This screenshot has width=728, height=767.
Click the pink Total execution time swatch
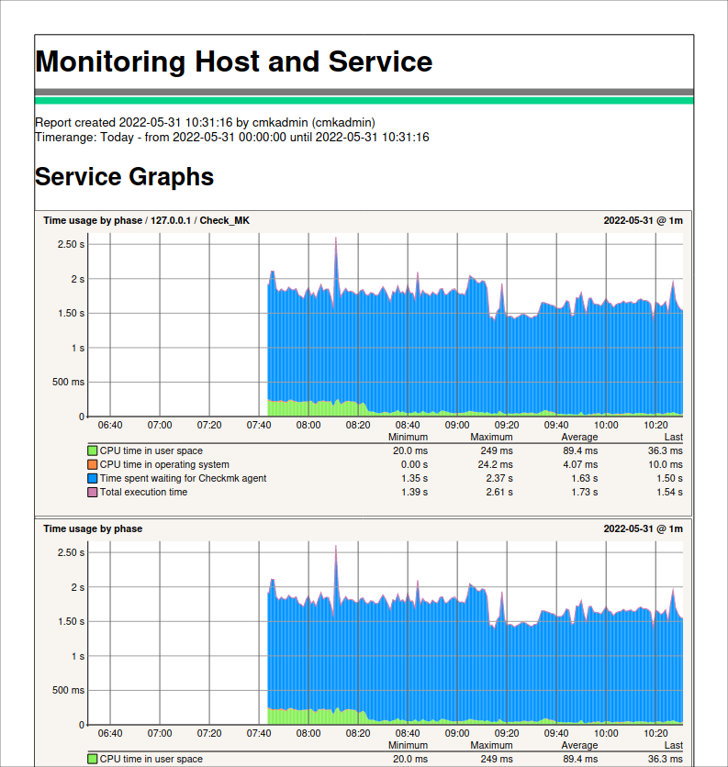92,492
